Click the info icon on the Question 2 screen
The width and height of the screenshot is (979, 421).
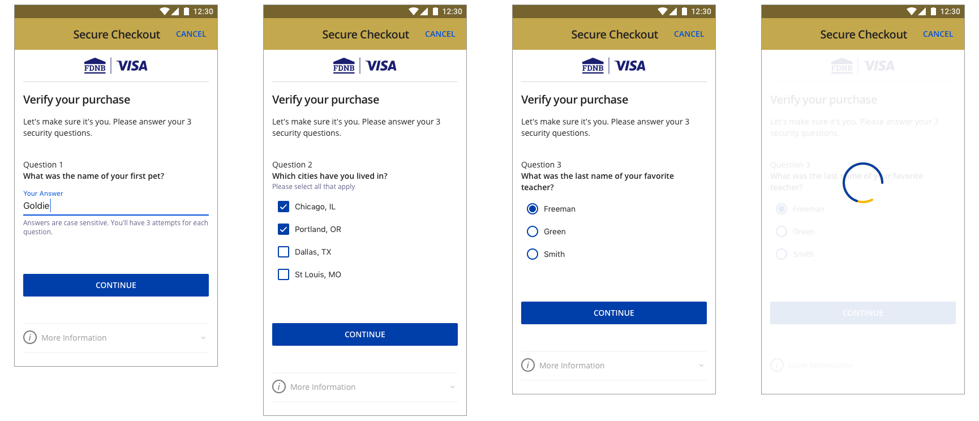(279, 387)
